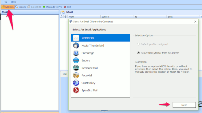Click the page icon column header
The image size is (202, 113).
pyautogui.click(x=61, y=16)
